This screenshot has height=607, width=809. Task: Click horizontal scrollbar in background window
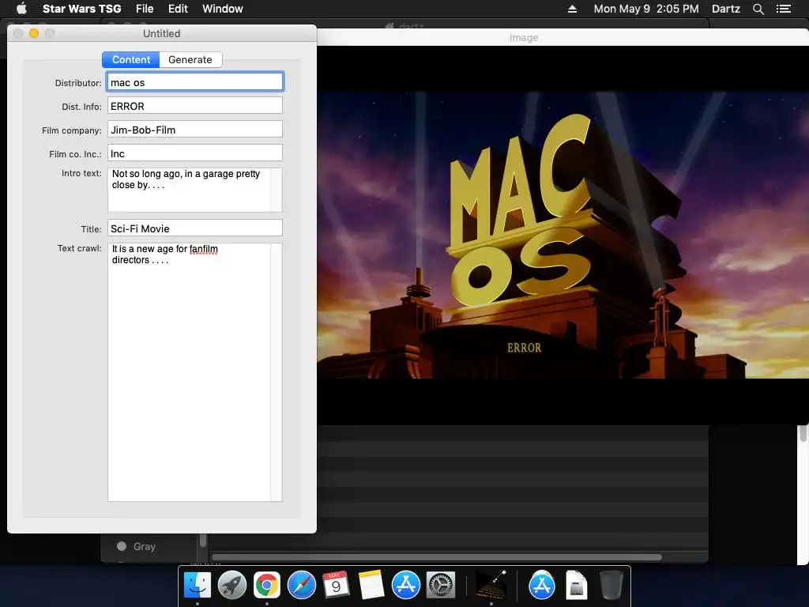tap(436, 557)
